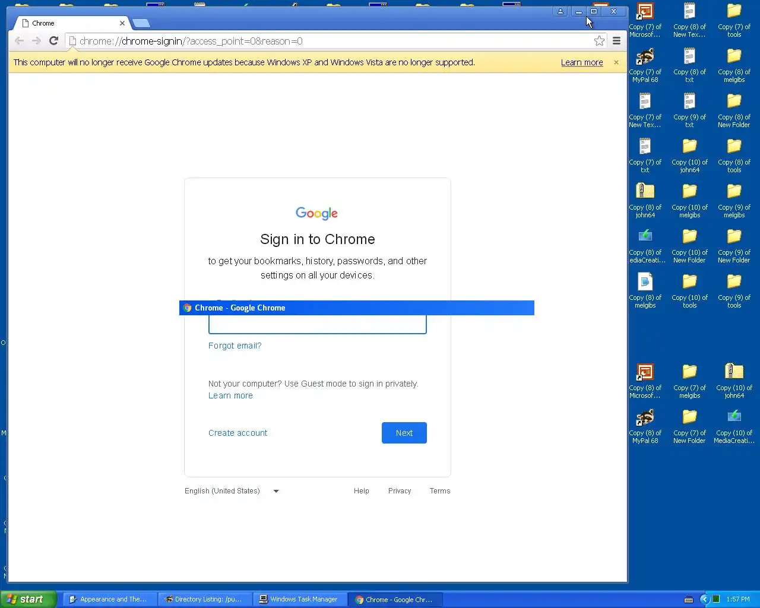Expand the English (United States) language dropdown
Screen dimensions: 760x608
(232, 491)
